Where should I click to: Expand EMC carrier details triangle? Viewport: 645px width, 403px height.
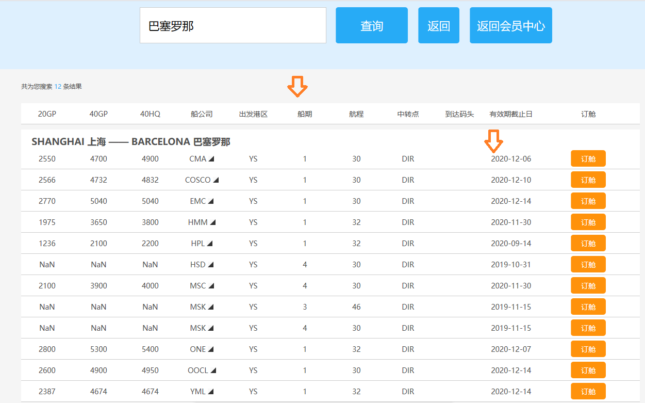point(210,201)
